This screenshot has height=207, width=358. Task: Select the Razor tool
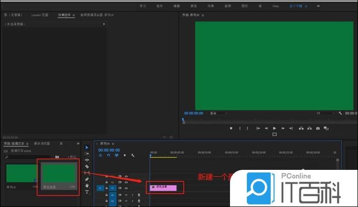[87, 166]
